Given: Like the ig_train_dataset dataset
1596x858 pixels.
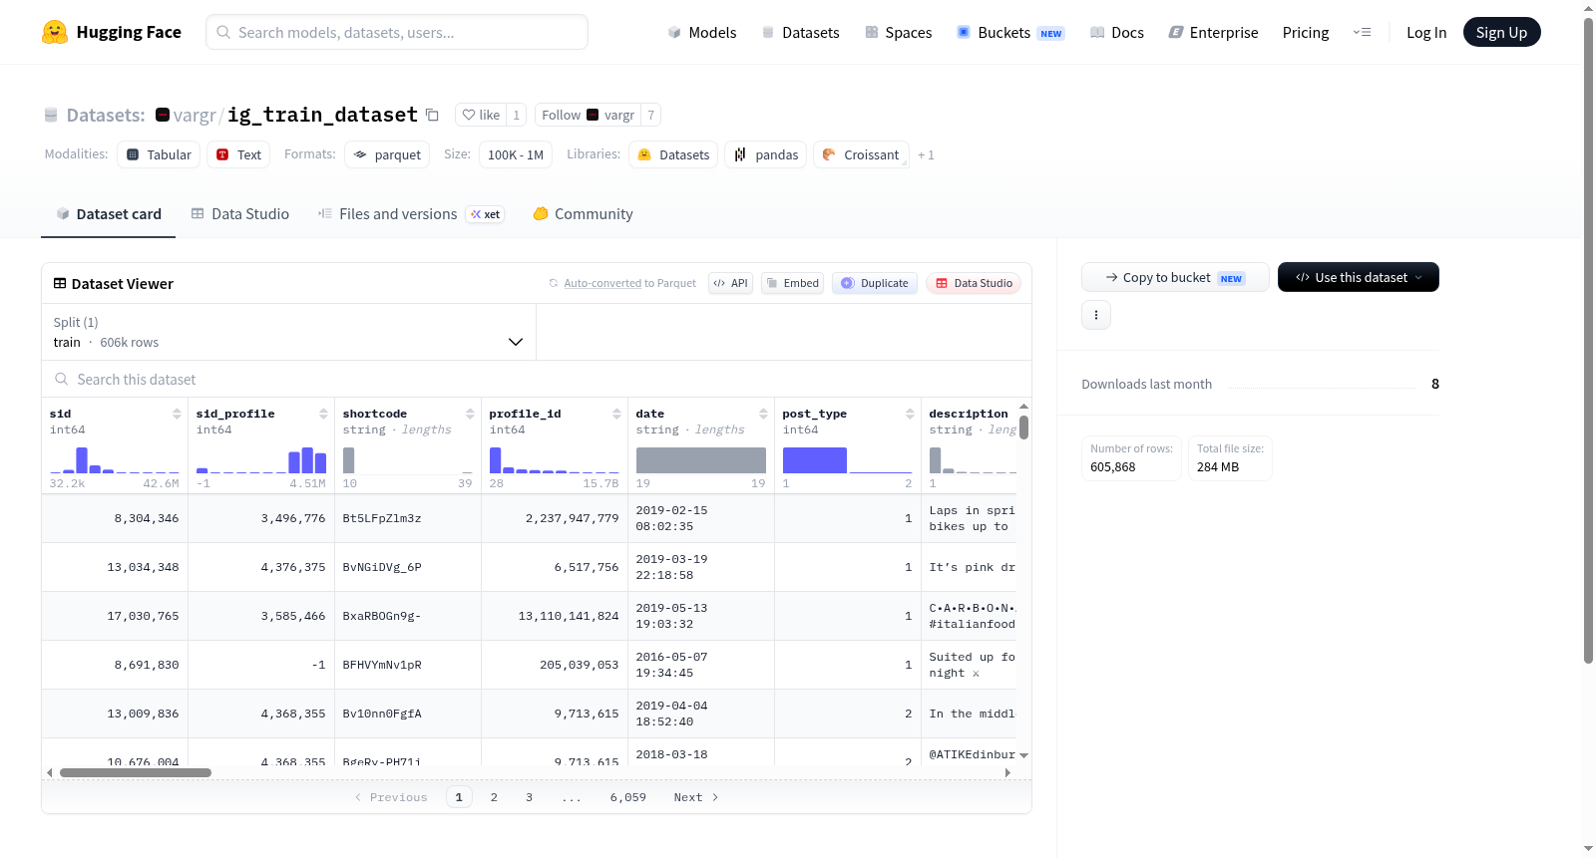Looking at the screenshot, I should coord(481,115).
